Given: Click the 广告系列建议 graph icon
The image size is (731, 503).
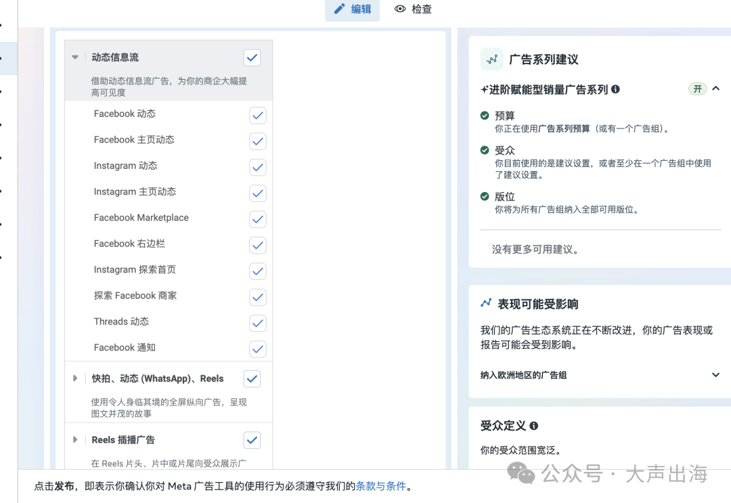Looking at the screenshot, I should pos(492,59).
